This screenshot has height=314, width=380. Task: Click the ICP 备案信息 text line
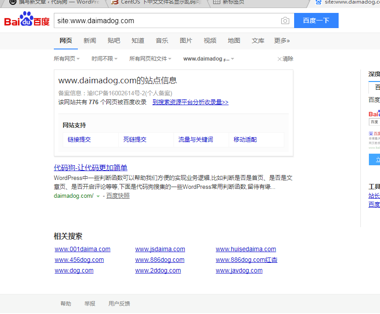tap(115, 94)
